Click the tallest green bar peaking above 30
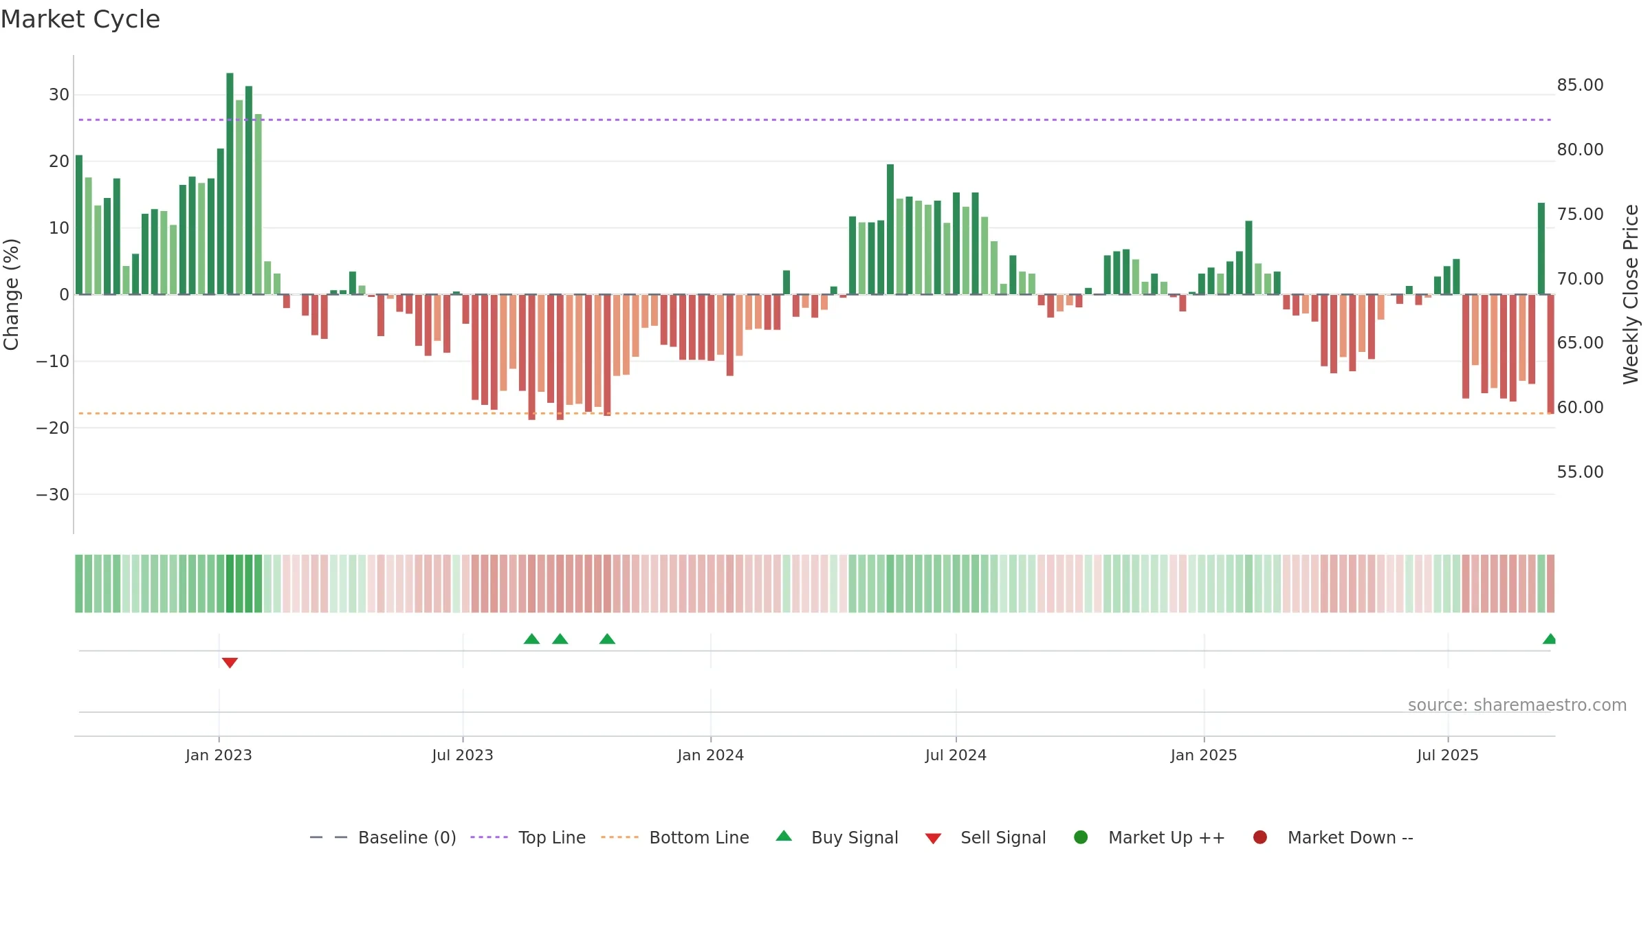This screenshot has height=928, width=1650. [x=230, y=184]
